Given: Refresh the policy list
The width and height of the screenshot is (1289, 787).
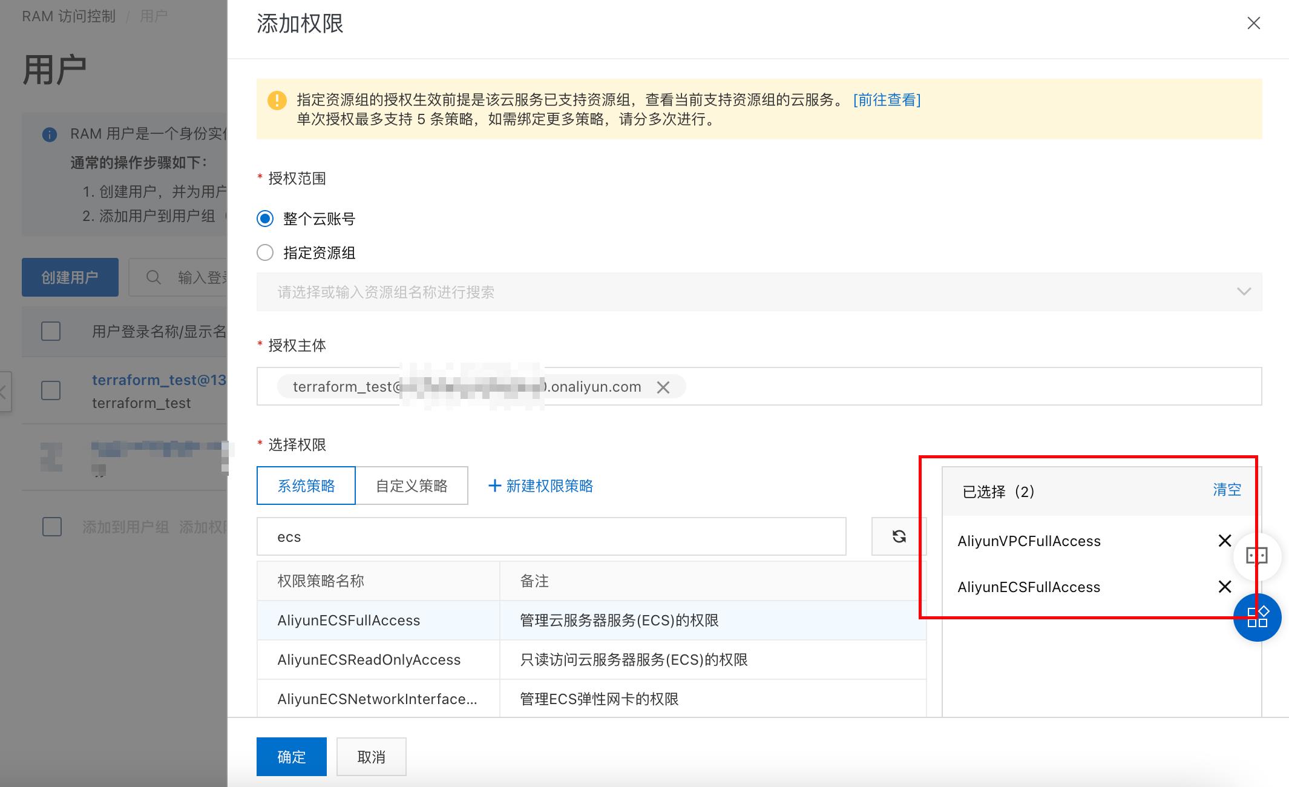Looking at the screenshot, I should (x=899, y=536).
